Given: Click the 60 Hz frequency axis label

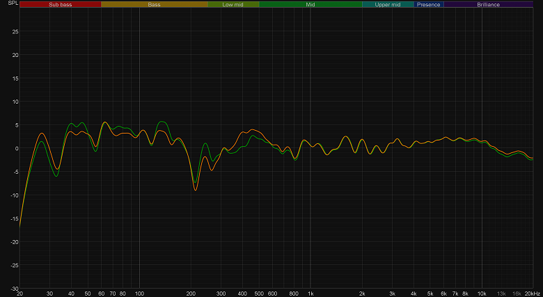Looking at the screenshot, I should click(x=101, y=294).
